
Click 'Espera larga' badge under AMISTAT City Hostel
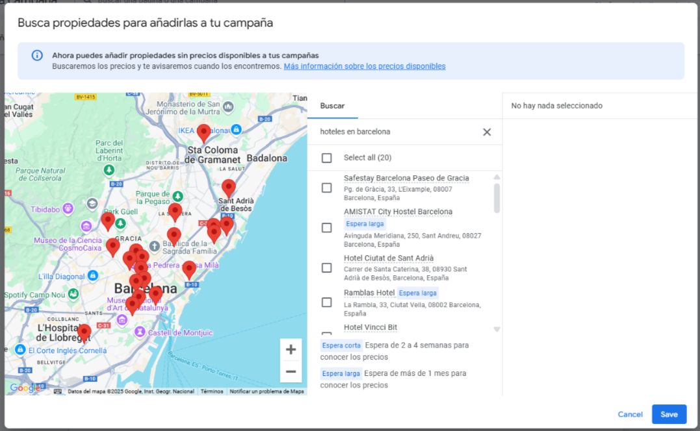pos(365,224)
